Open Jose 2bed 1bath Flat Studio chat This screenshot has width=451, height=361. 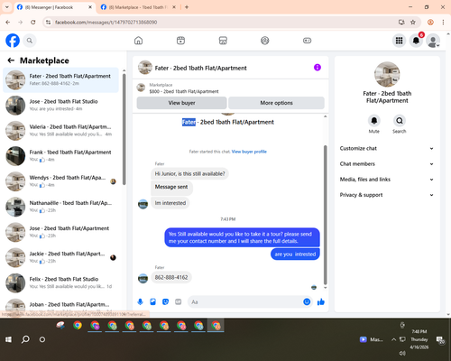click(60, 106)
